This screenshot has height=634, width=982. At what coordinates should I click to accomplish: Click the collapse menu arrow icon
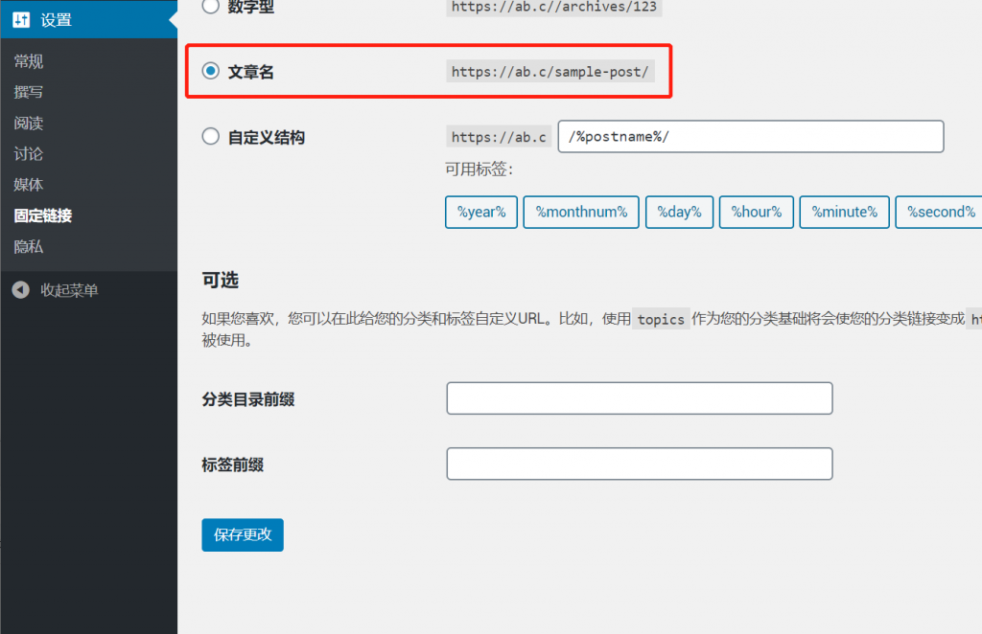21,290
